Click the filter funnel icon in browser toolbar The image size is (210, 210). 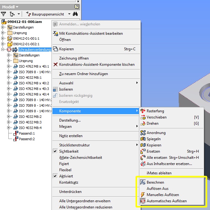click(3, 14)
